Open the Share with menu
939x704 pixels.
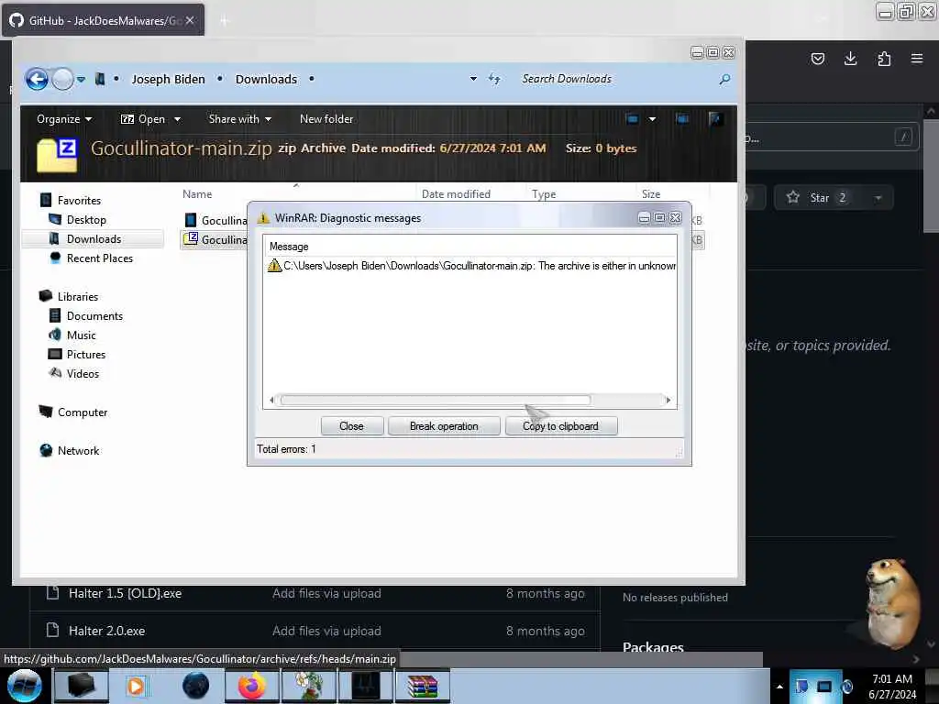(239, 119)
